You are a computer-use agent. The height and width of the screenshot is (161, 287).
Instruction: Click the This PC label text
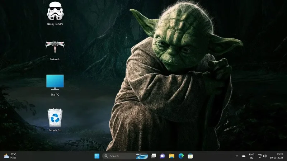pos(55,95)
